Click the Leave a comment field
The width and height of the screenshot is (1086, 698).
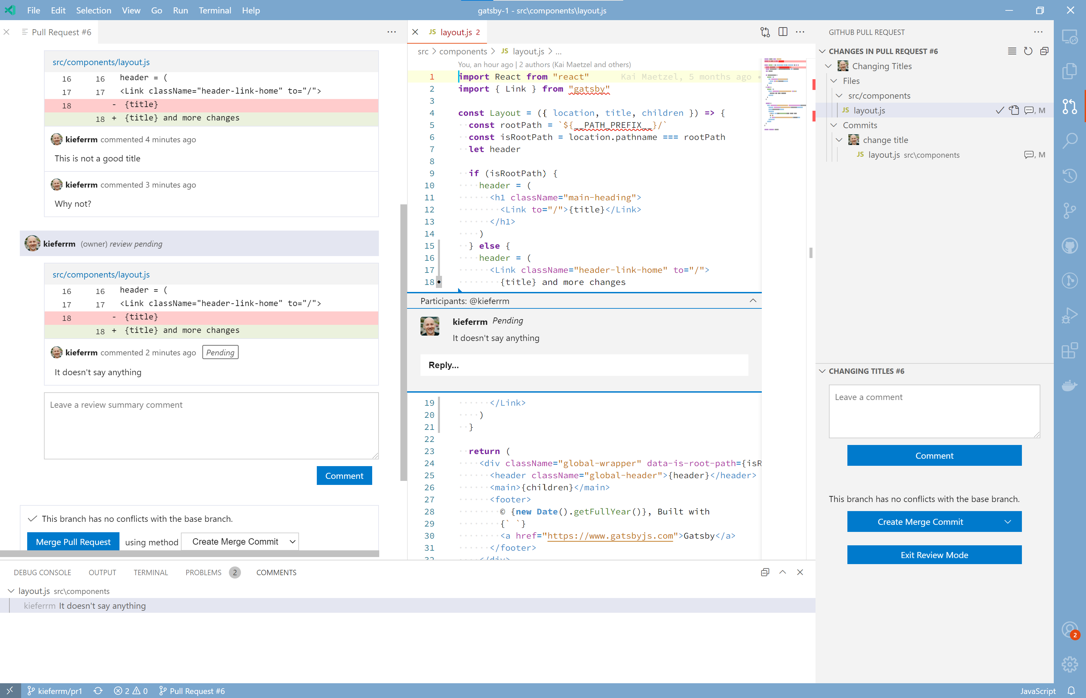click(x=934, y=410)
